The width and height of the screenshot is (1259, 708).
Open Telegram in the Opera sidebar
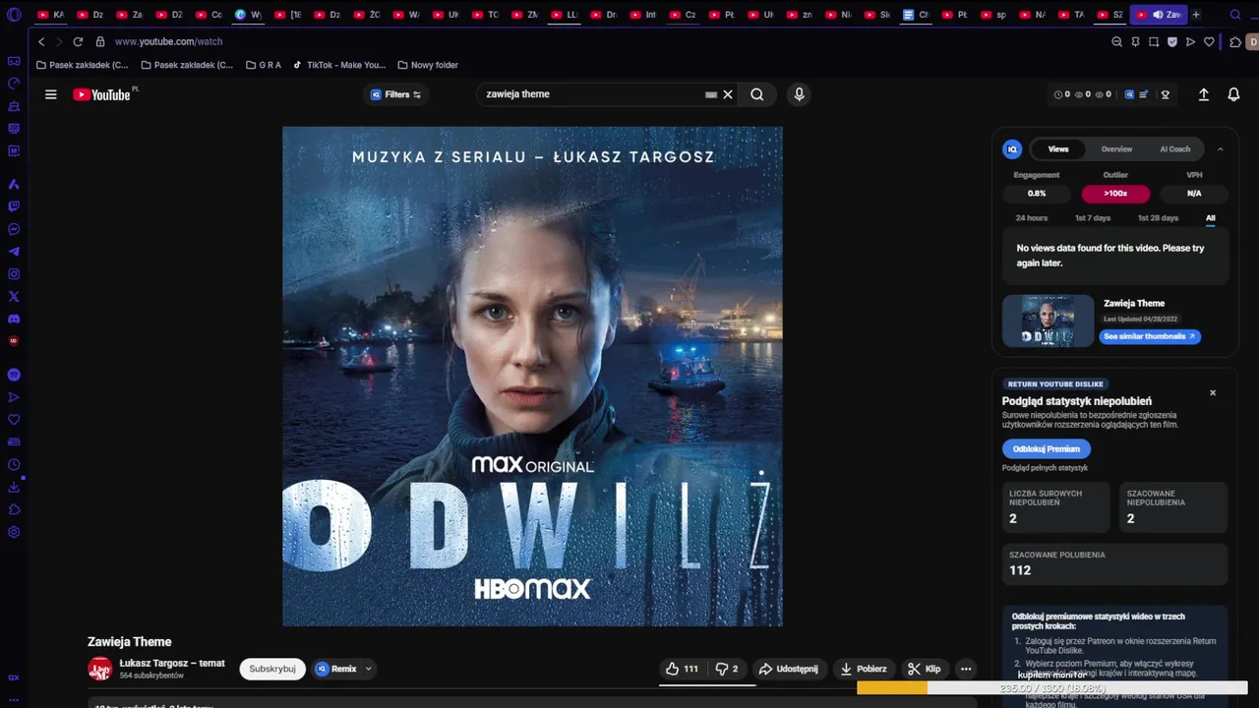(x=14, y=252)
